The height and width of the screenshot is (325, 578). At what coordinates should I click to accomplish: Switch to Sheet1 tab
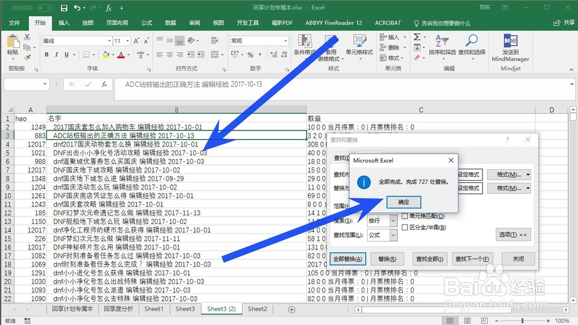(154, 309)
